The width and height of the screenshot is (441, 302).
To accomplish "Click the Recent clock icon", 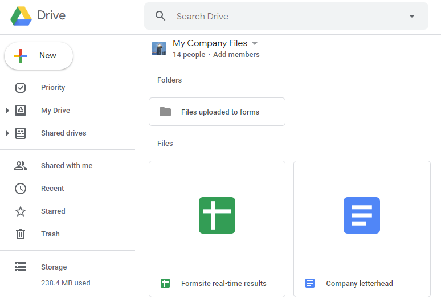I will (21, 189).
